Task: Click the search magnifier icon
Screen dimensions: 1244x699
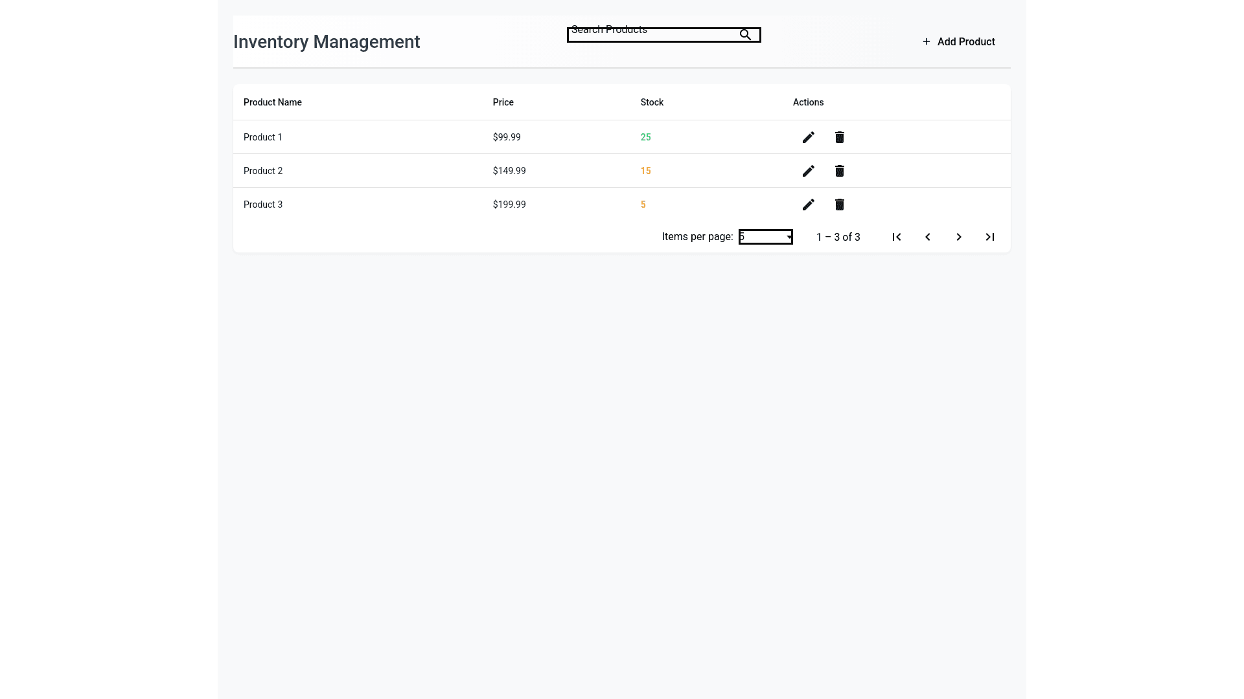Action: pos(745,35)
